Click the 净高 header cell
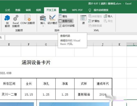The height and width of the screenshot is (106, 137). pos(65,84)
